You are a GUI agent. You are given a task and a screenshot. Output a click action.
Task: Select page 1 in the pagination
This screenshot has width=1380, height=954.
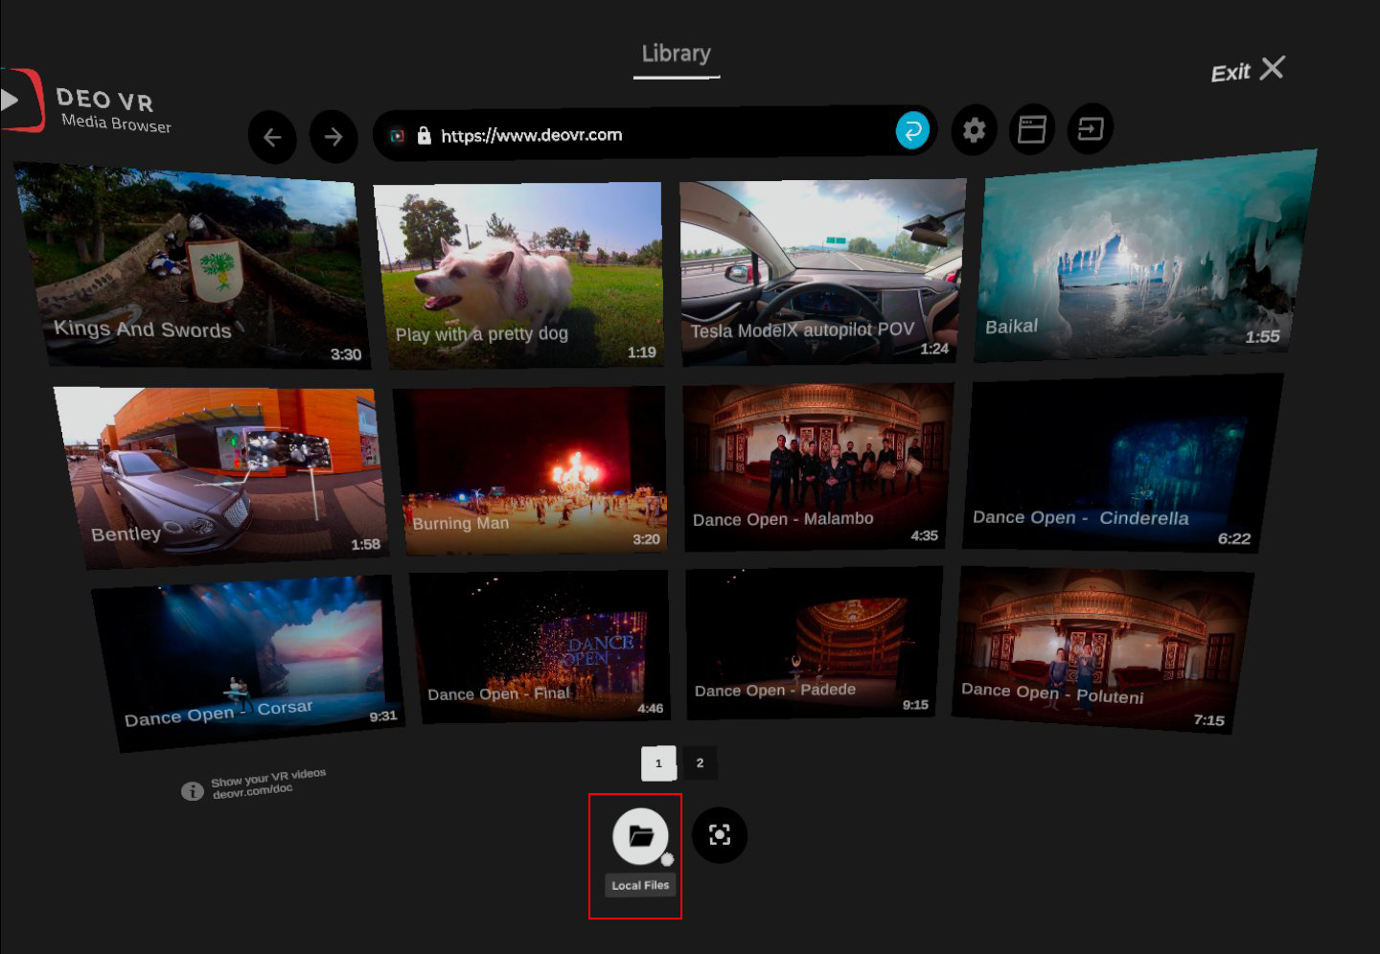click(x=658, y=762)
